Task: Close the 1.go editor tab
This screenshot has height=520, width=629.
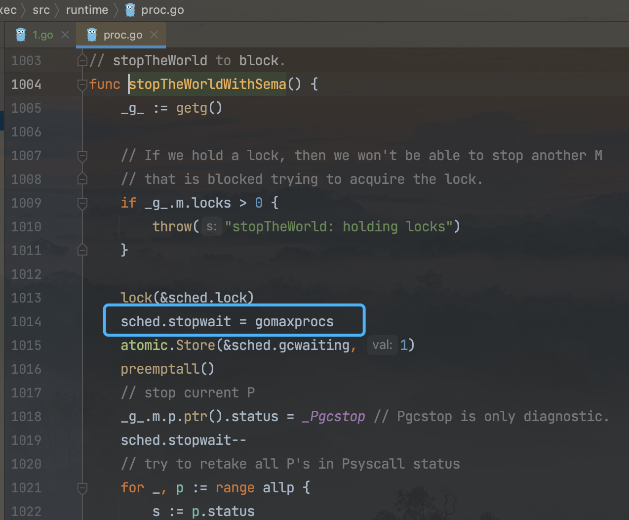Action: coord(65,35)
